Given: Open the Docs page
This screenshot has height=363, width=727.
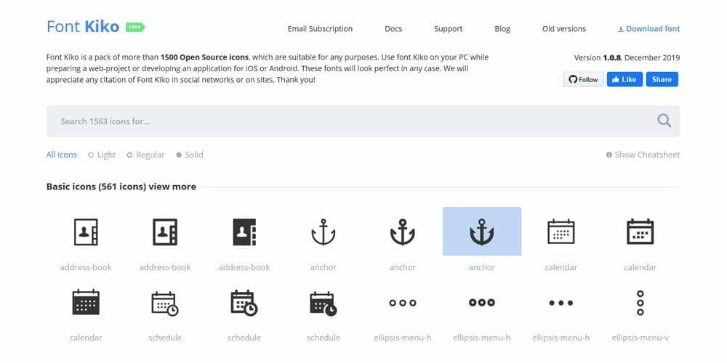Looking at the screenshot, I should pos(393,29).
